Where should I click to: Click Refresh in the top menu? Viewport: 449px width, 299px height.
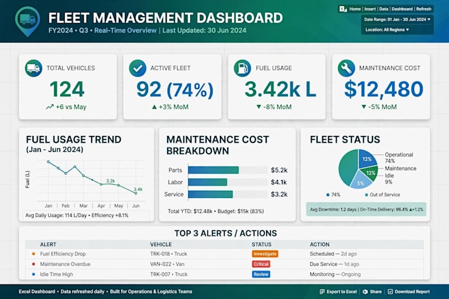(424, 9)
